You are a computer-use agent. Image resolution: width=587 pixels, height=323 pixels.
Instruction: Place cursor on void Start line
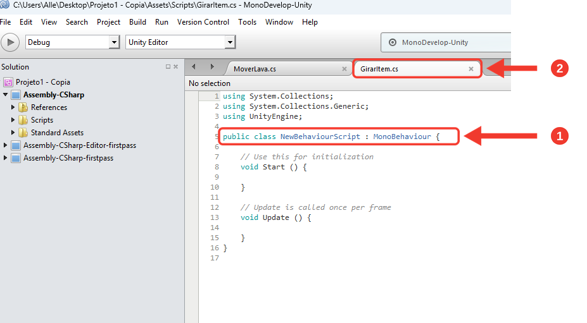tap(274, 167)
